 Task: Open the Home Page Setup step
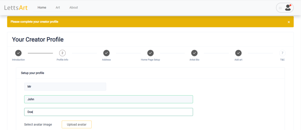[150, 53]
